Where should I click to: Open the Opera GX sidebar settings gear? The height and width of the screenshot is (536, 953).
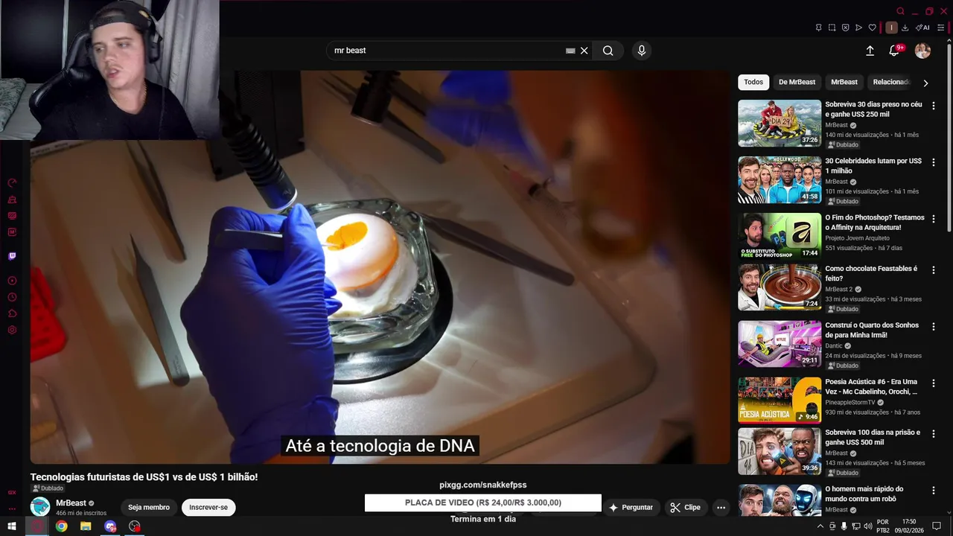[x=12, y=330]
